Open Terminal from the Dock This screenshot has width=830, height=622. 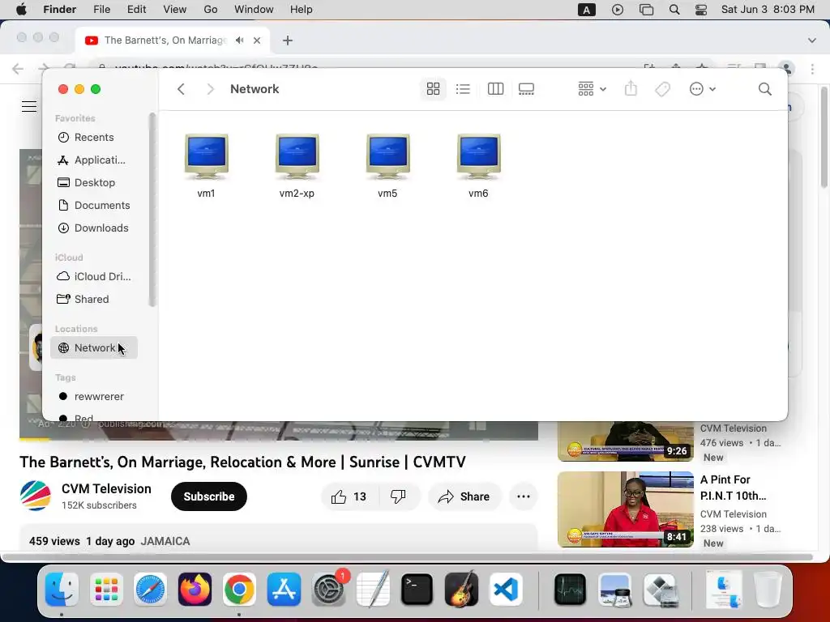click(x=417, y=590)
